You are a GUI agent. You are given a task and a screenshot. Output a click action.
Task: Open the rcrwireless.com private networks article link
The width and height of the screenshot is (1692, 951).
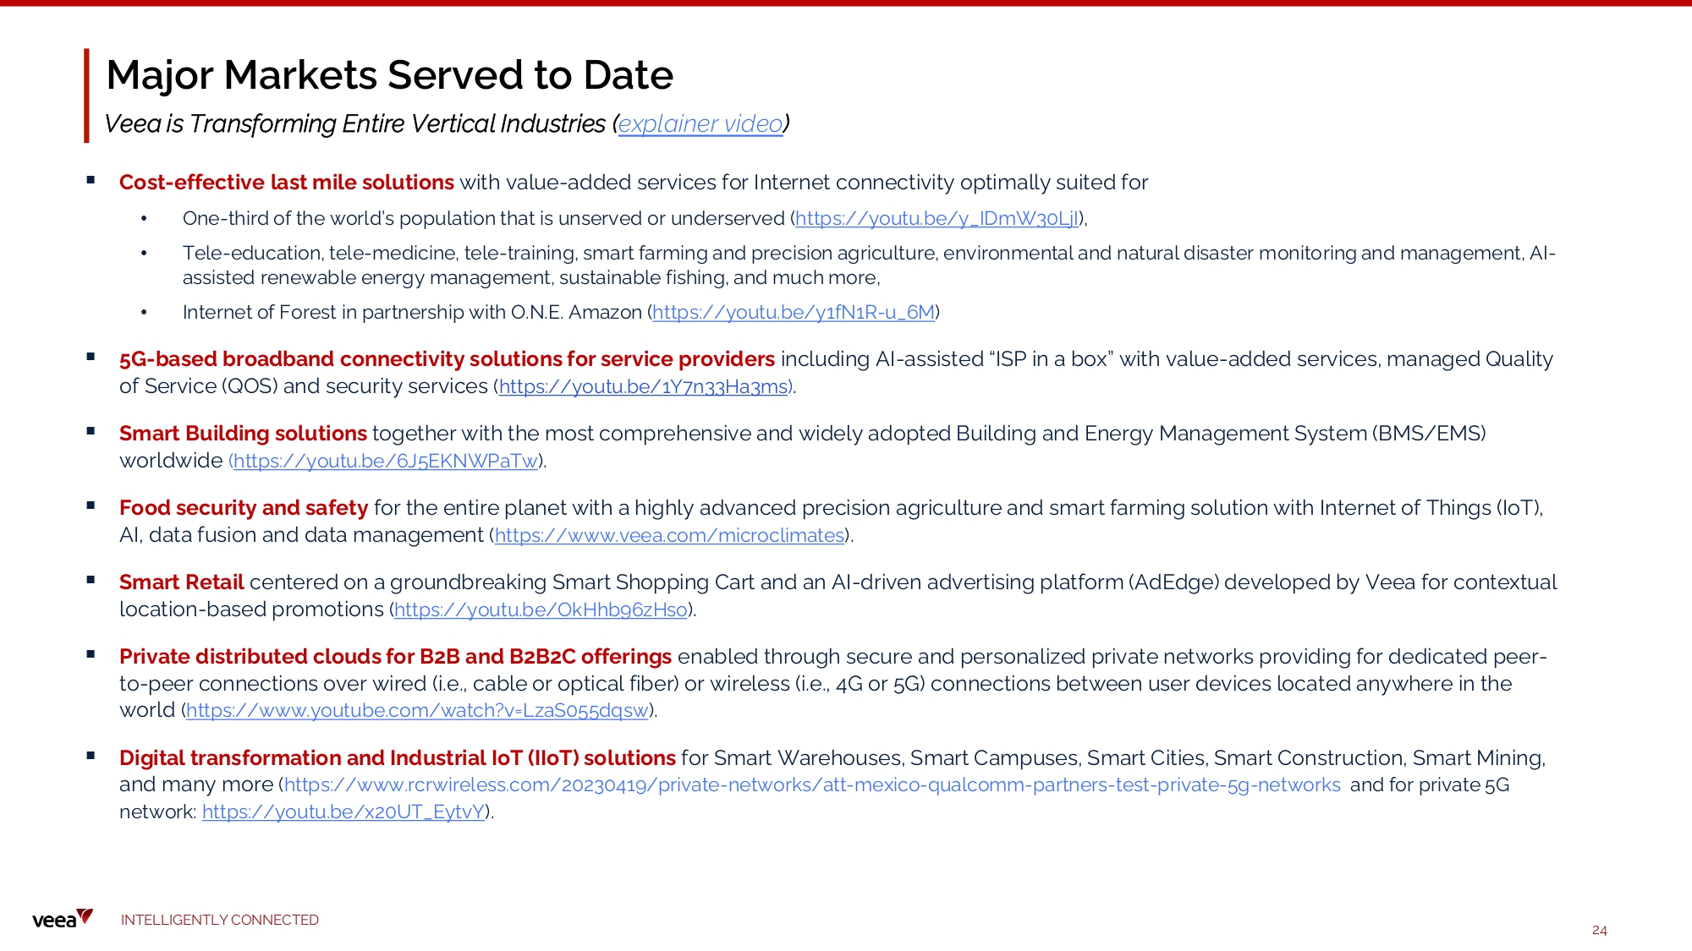point(812,785)
